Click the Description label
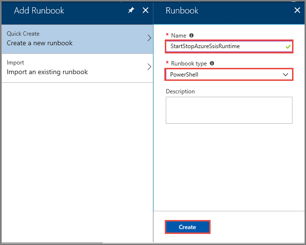306x245 pixels. click(x=180, y=91)
